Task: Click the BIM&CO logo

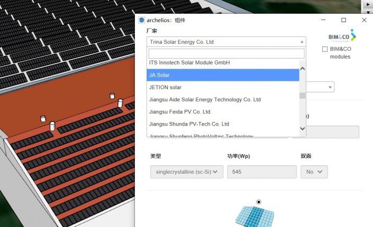Action: (x=342, y=36)
